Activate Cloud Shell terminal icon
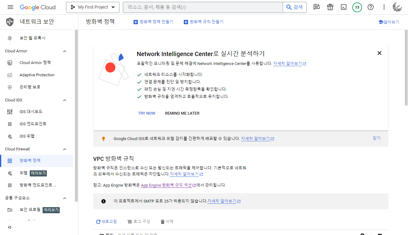Screen dimensions: 408x235 coord(344,7)
